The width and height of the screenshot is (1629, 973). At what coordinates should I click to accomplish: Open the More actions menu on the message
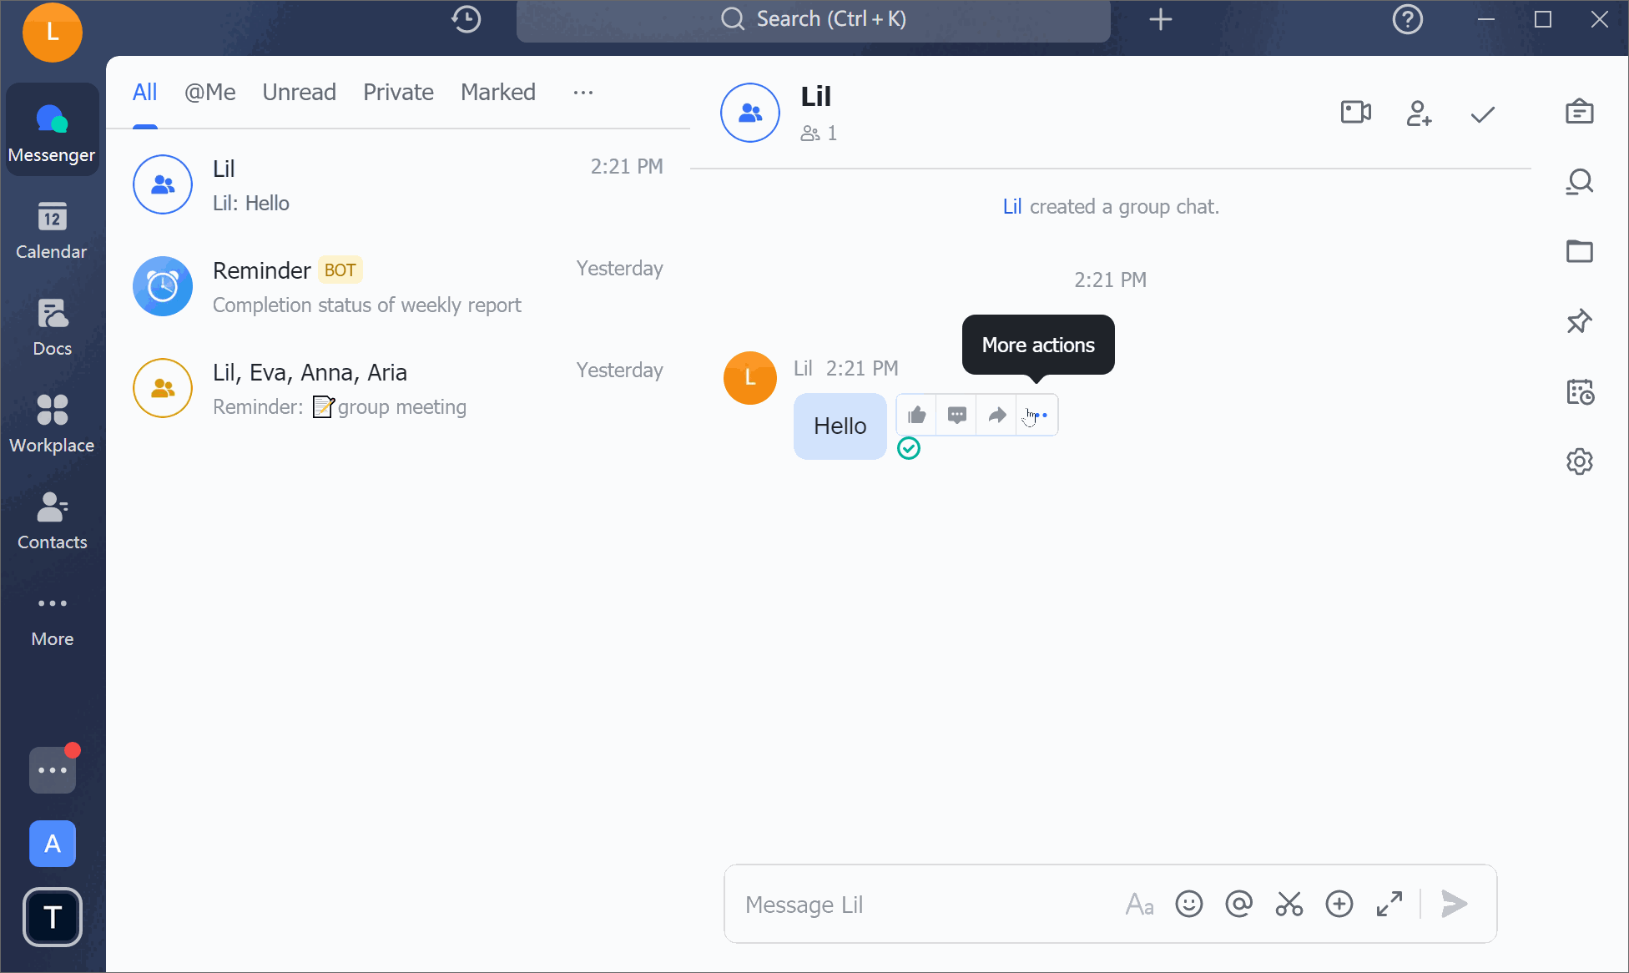click(x=1036, y=415)
